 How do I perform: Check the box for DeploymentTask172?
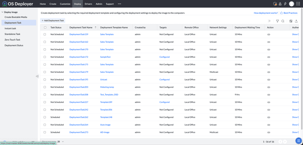point(45,57)
